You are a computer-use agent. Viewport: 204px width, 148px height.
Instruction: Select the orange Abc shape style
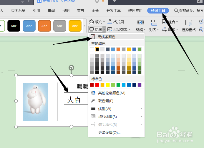[44, 26]
